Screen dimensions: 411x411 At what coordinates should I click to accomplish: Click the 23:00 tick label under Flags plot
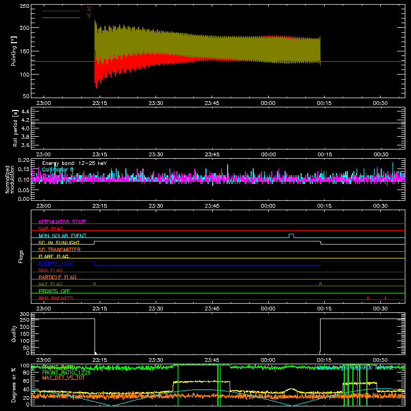coord(44,309)
